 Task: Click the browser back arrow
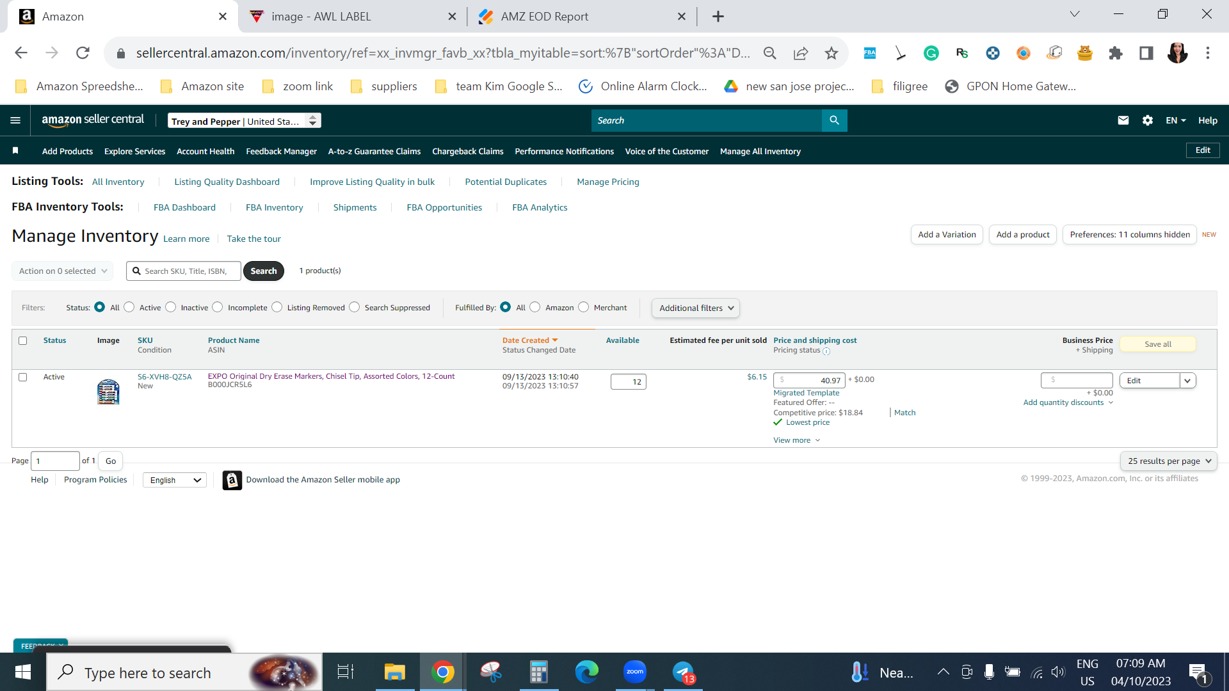[x=21, y=53]
